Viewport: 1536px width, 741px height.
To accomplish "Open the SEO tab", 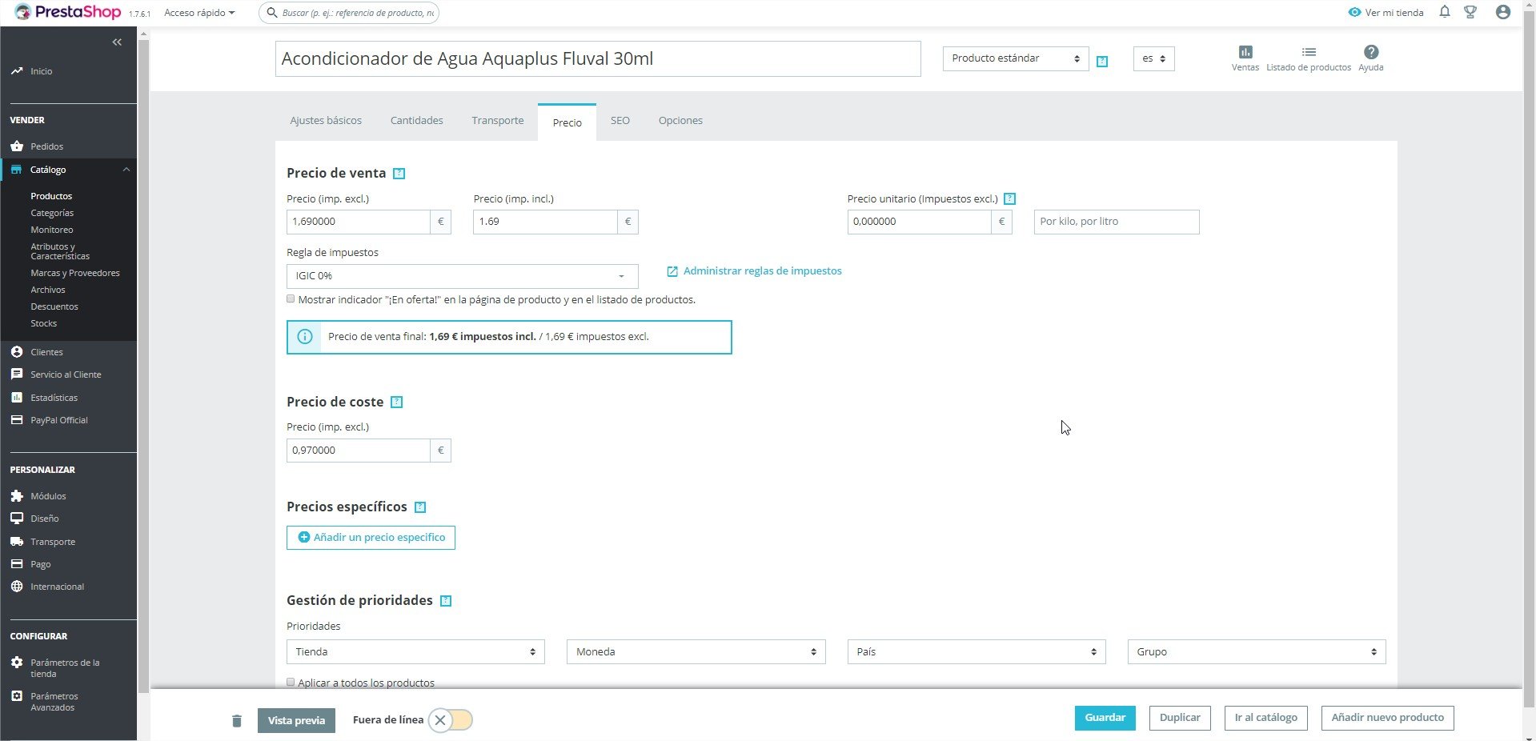I will (x=620, y=121).
